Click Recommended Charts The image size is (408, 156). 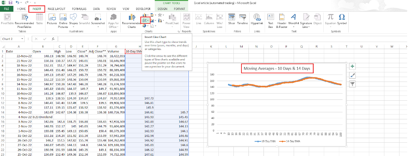click(x=132, y=21)
